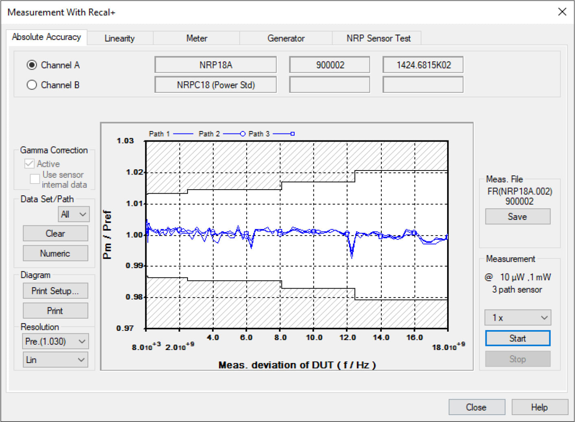Screen dimensions: 575x422
Task: Save the measurement file FR(NRP18A.002)
Action: coord(518,216)
